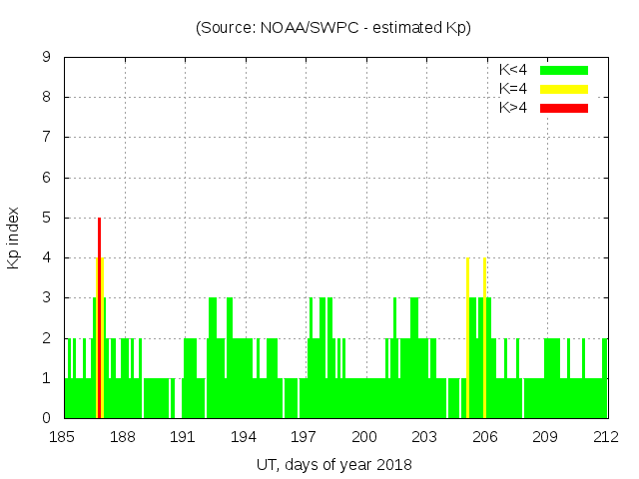
Task: Click the "UT, days of year 2018" axis label
Action: pos(332,464)
